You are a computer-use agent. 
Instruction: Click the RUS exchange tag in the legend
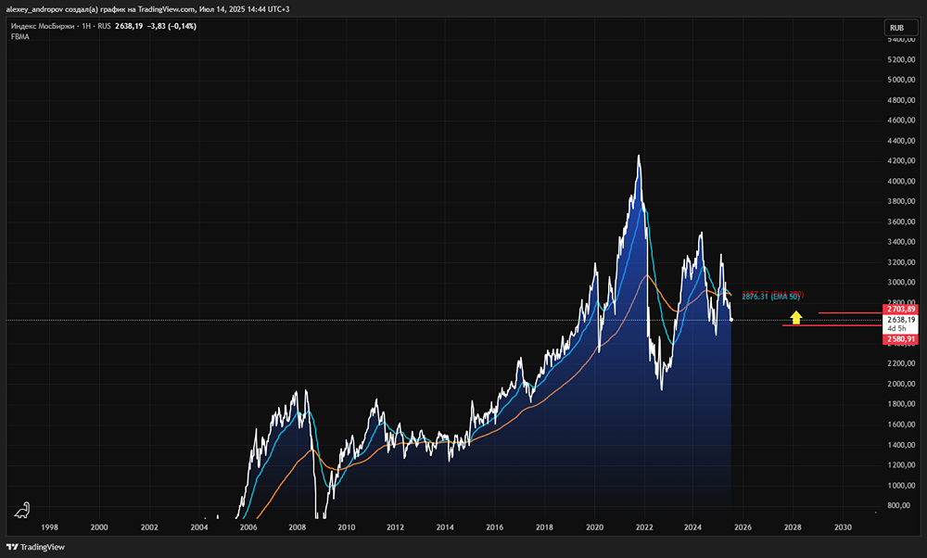point(104,26)
